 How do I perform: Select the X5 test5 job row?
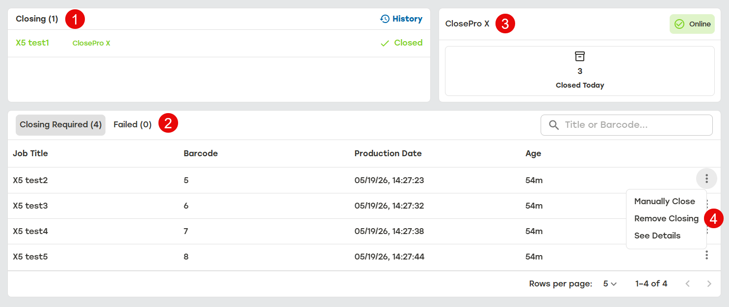pos(364,257)
